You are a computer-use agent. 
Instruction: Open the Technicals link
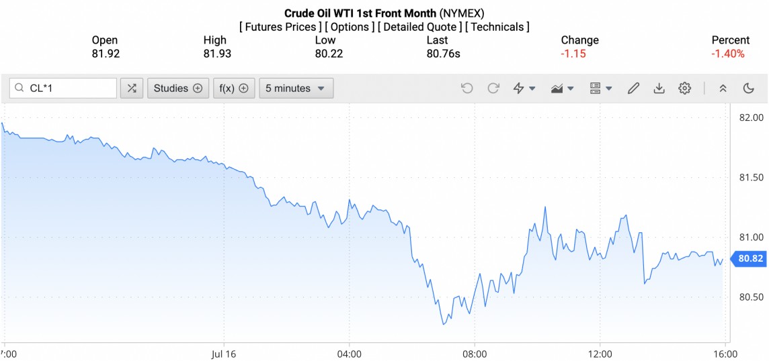497,27
